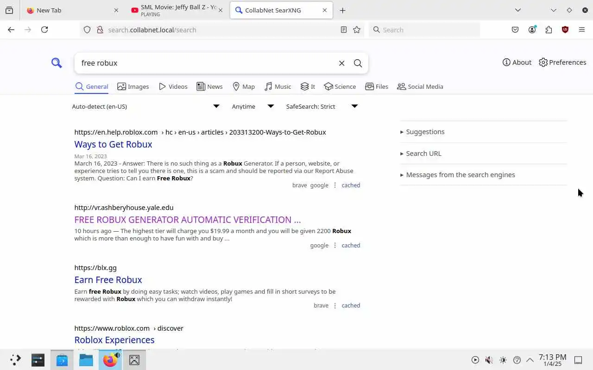Click the muted volume tray icon
The height and width of the screenshot is (370, 593).
(489, 360)
